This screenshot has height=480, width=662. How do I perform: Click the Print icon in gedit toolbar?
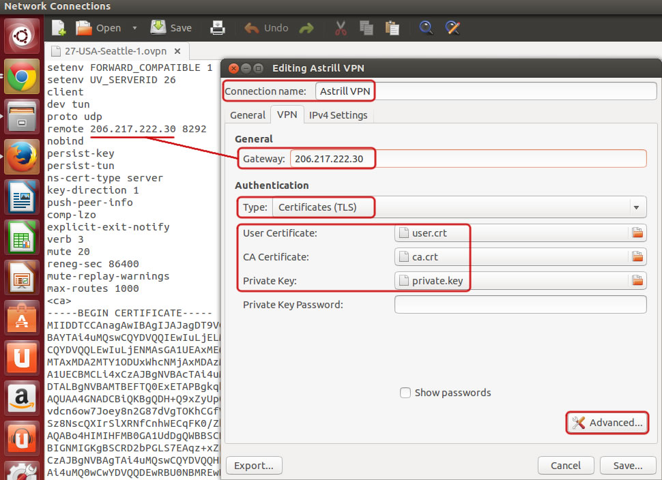click(218, 28)
